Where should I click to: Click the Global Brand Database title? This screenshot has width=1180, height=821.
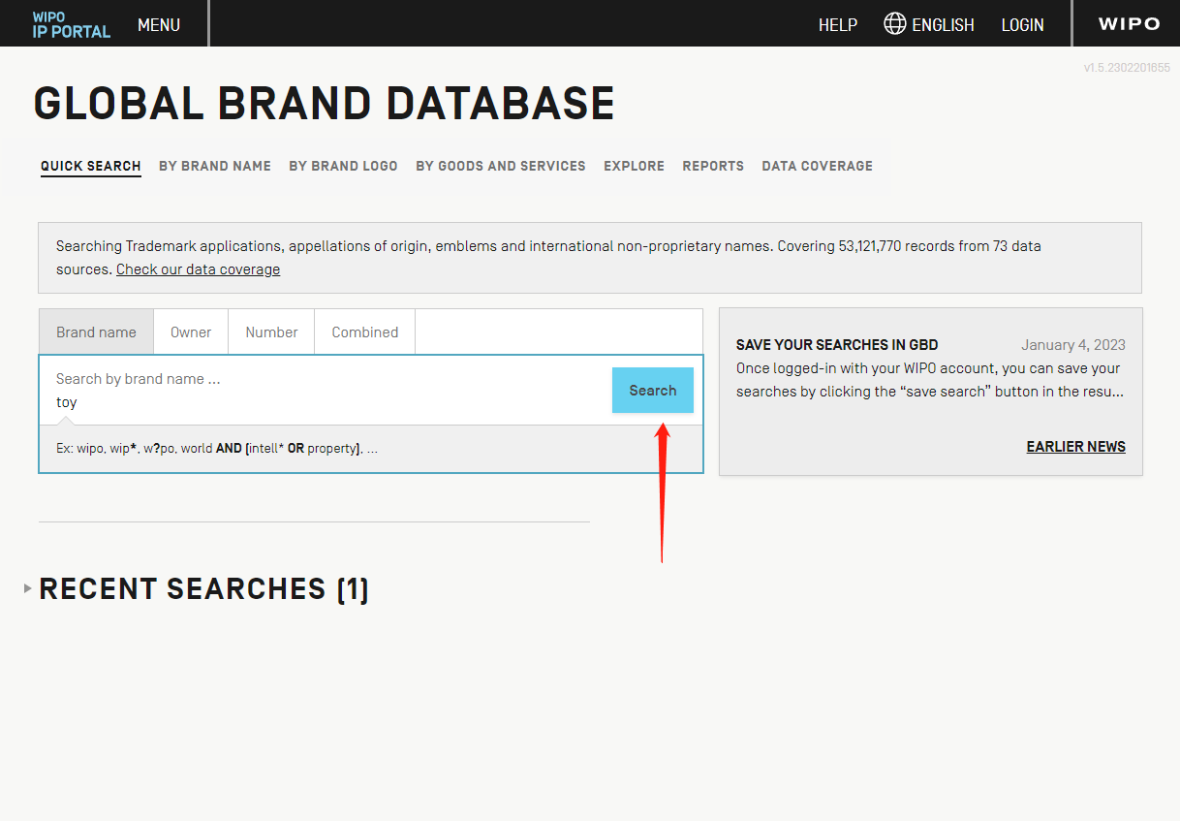point(325,104)
